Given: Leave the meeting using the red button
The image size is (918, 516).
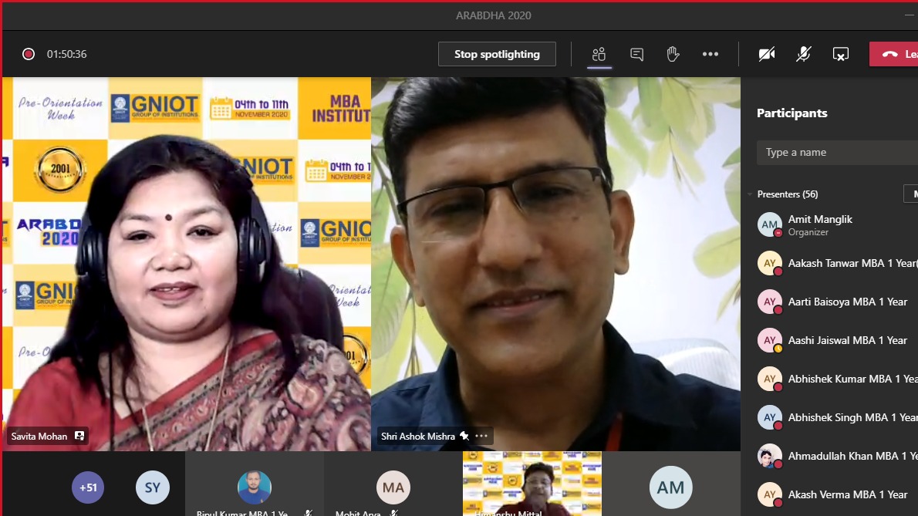Looking at the screenshot, I should pos(895,54).
